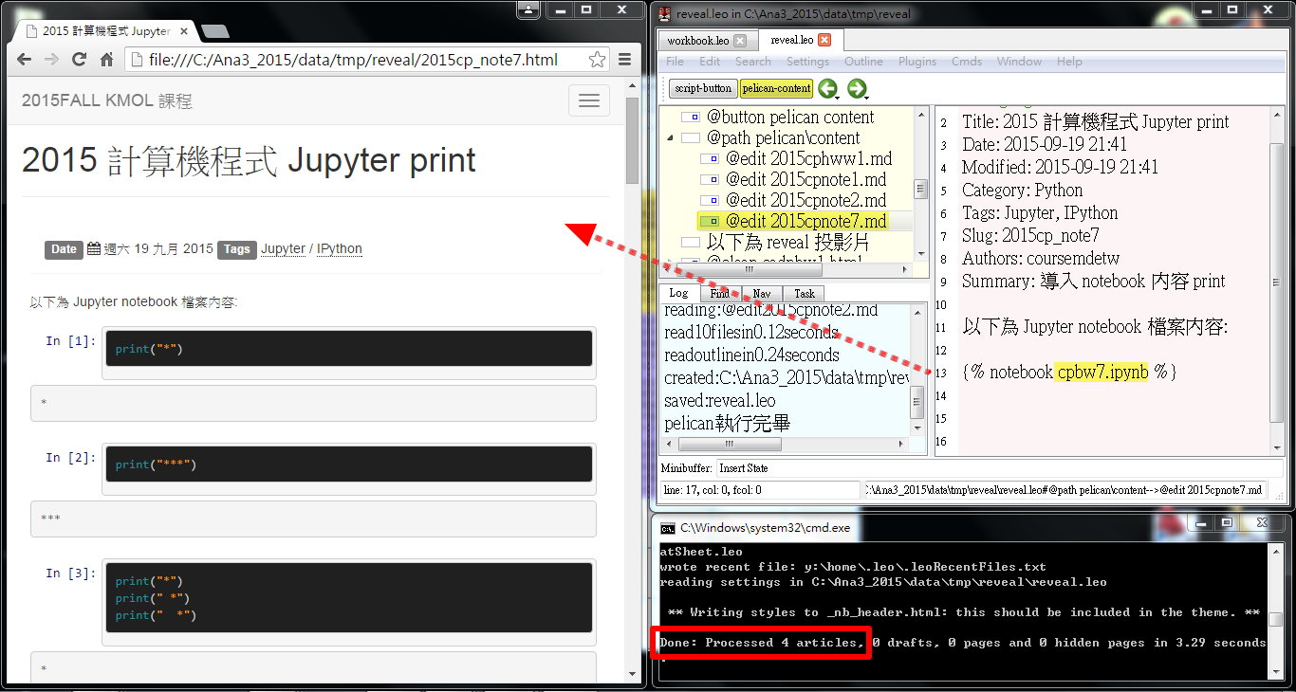Click icon box of @edit 2015cpnote2.md
Image resolution: width=1296 pixels, height=692 pixels.
coord(709,201)
